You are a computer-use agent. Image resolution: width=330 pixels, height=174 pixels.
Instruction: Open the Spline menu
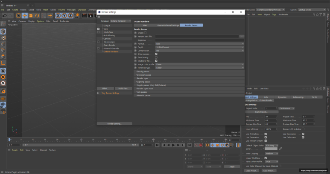(x=53, y=10)
